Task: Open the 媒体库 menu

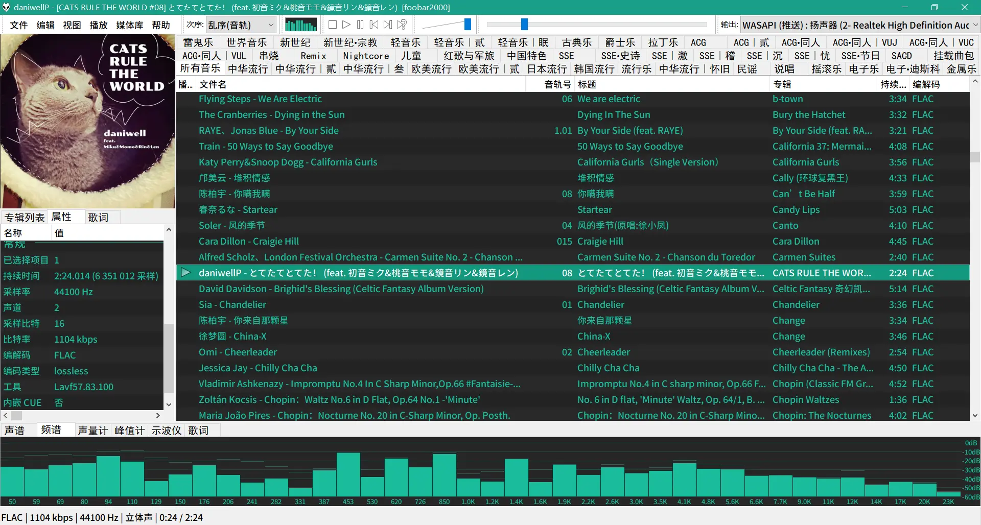Action: pos(130,25)
